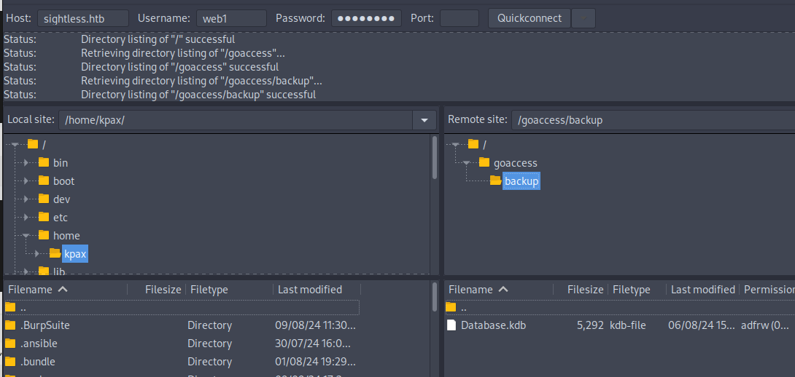Click the .ansible folder icon
The image size is (795, 377).
(10, 344)
